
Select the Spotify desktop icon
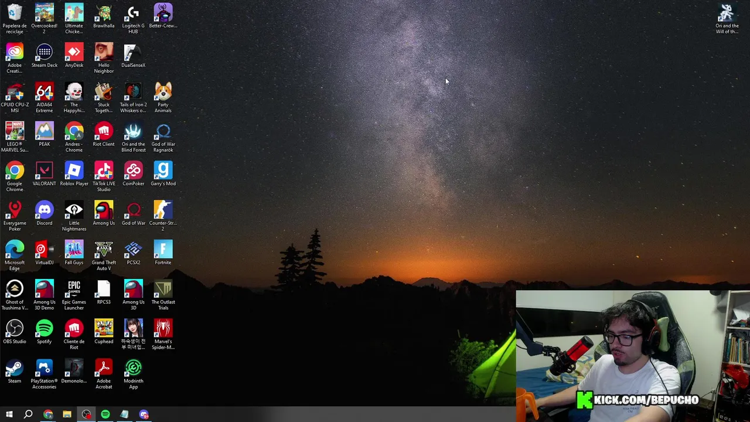(45, 331)
